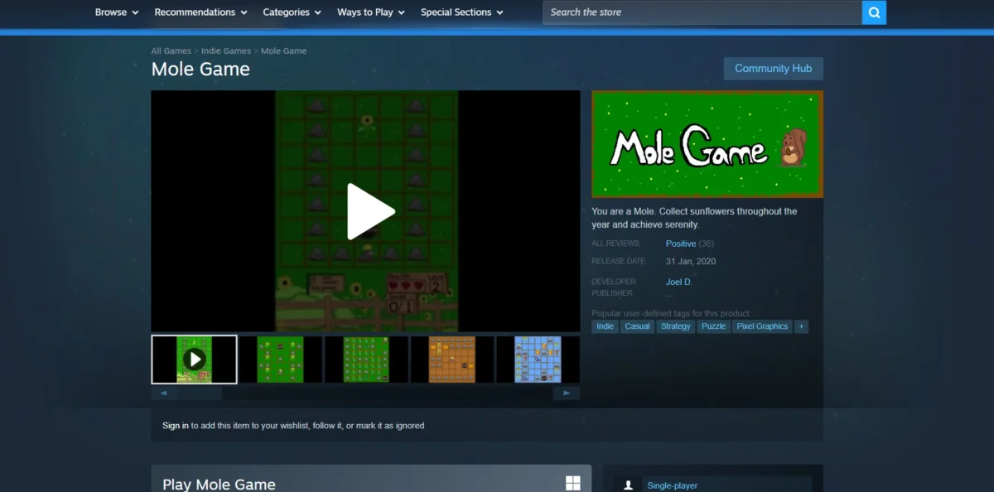The image size is (994, 492).
Task: Select the Indie tag
Action: (606, 326)
